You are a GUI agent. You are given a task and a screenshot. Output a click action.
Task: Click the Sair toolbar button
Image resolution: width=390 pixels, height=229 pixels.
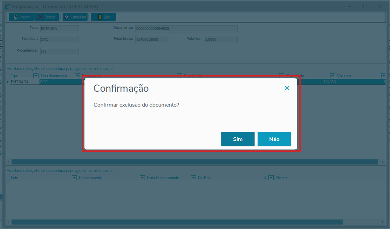pyautogui.click(x=103, y=17)
